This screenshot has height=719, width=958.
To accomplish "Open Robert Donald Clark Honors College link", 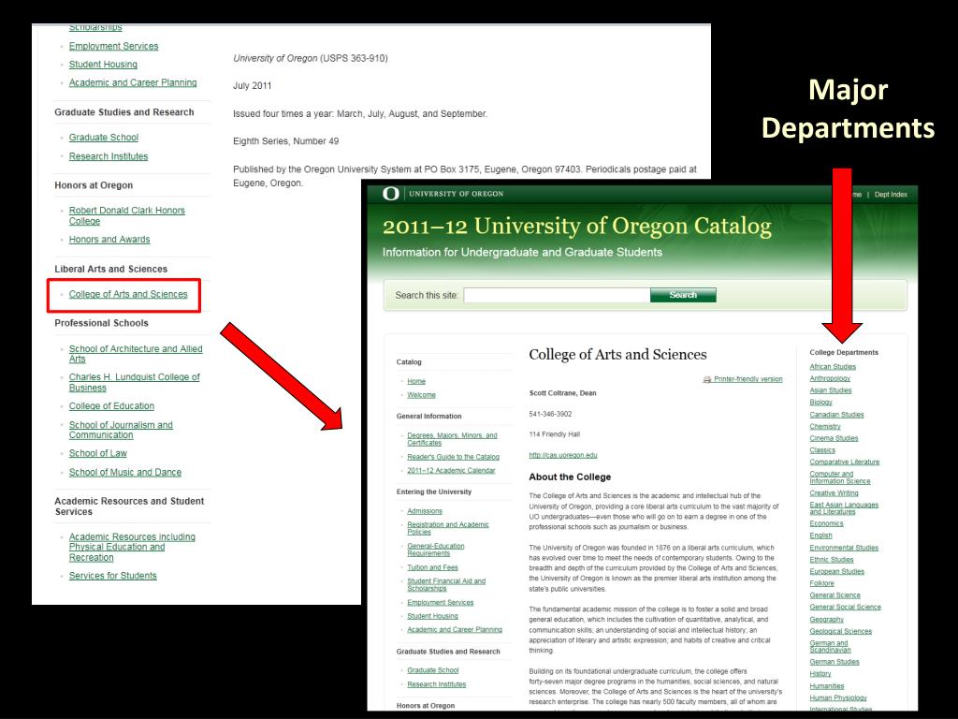I will [x=126, y=216].
